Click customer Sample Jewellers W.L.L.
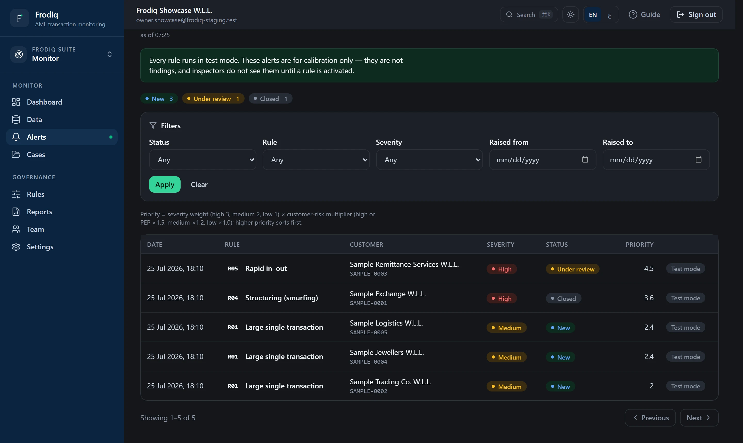This screenshot has height=443, width=743. pyautogui.click(x=387, y=353)
